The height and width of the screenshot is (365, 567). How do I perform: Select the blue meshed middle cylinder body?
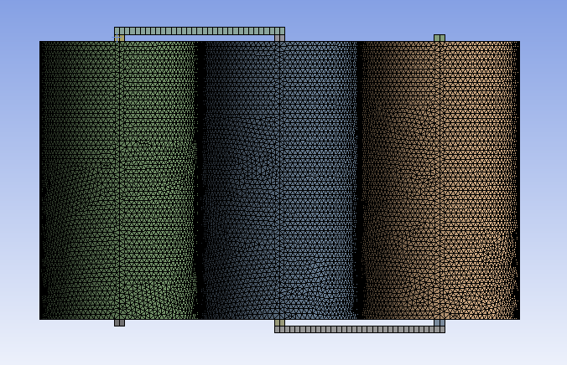pos(278,180)
